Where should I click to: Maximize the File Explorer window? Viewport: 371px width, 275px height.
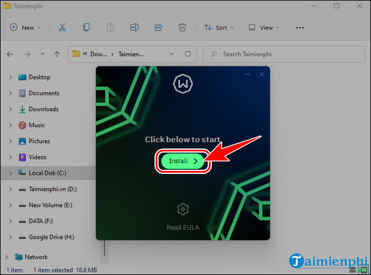337,6
